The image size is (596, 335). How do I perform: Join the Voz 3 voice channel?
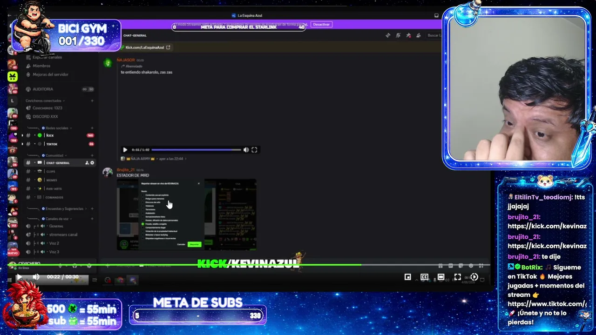tap(54, 252)
